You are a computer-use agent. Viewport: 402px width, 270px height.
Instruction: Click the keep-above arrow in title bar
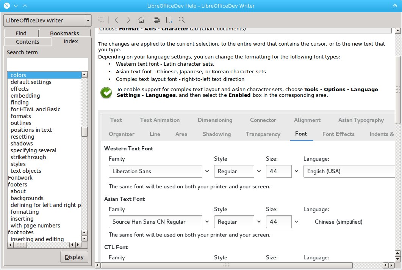click(x=25, y=6)
